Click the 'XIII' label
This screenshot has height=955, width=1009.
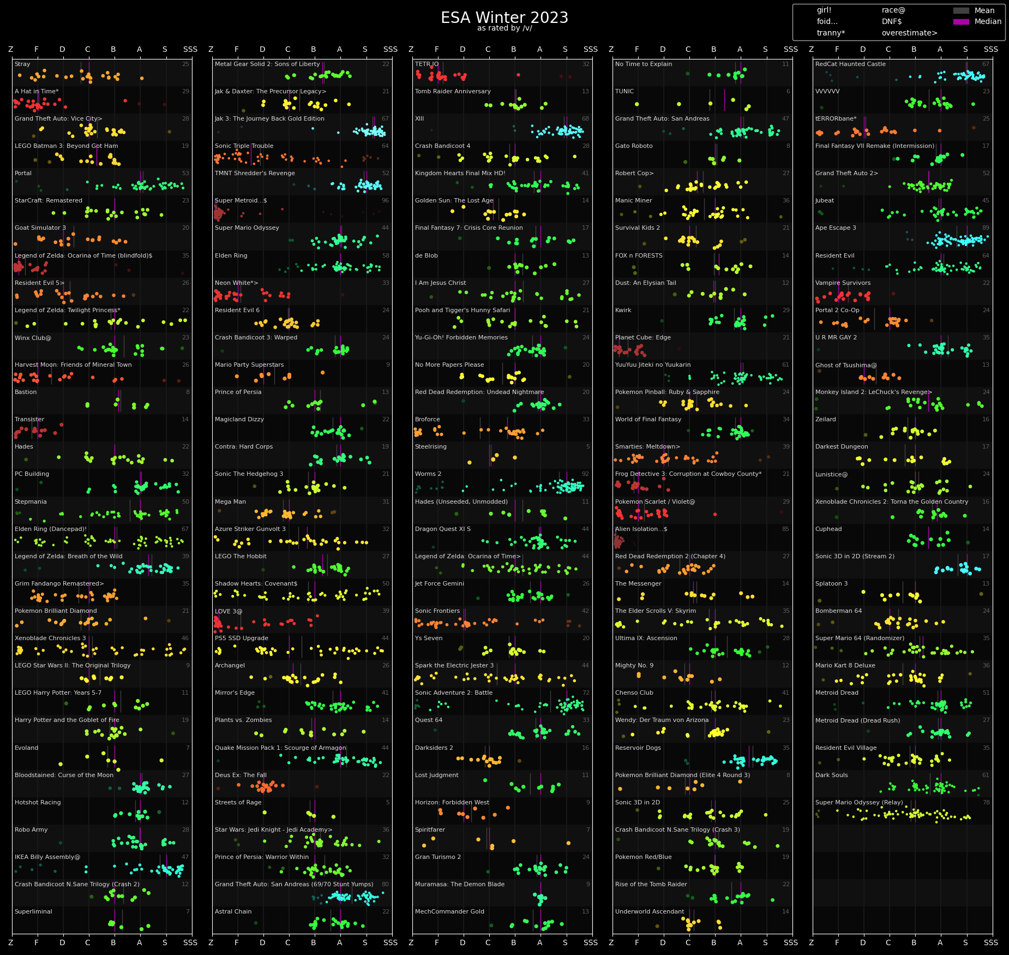click(419, 119)
